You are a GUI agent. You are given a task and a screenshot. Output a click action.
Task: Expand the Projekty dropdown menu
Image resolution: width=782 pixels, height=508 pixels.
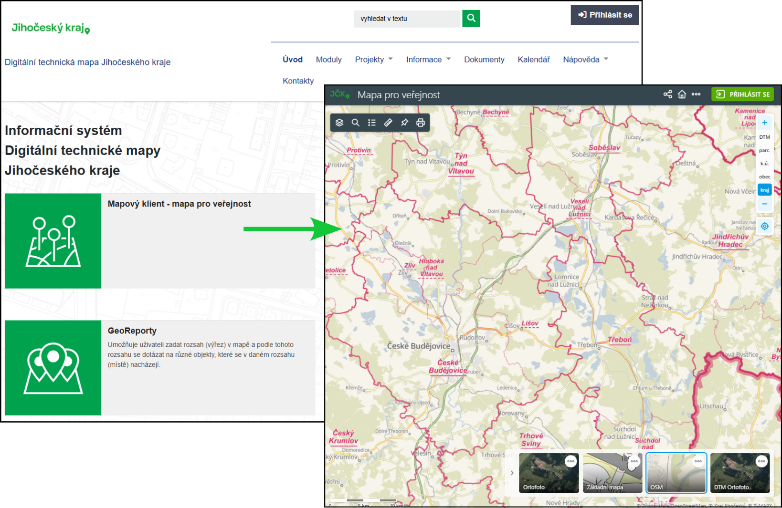pyautogui.click(x=374, y=60)
